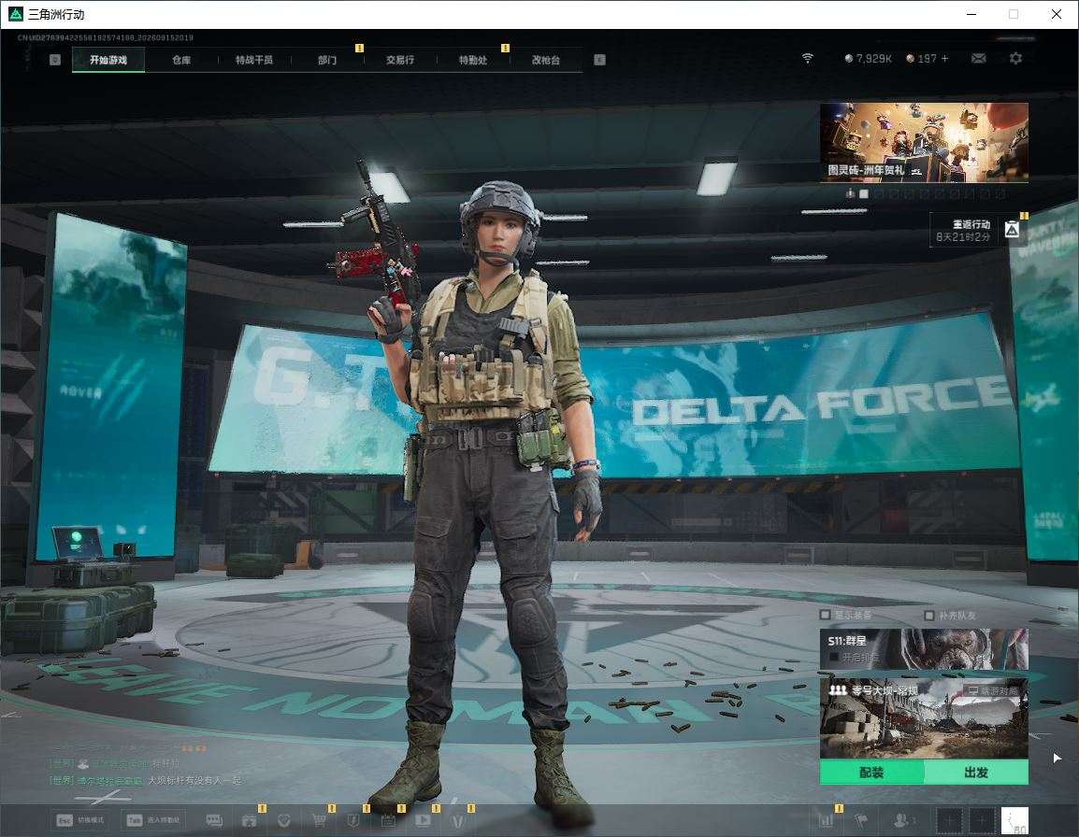The width and height of the screenshot is (1079, 837).
Task: Click the second empty teammate plus slot
Action: click(982, 820)
